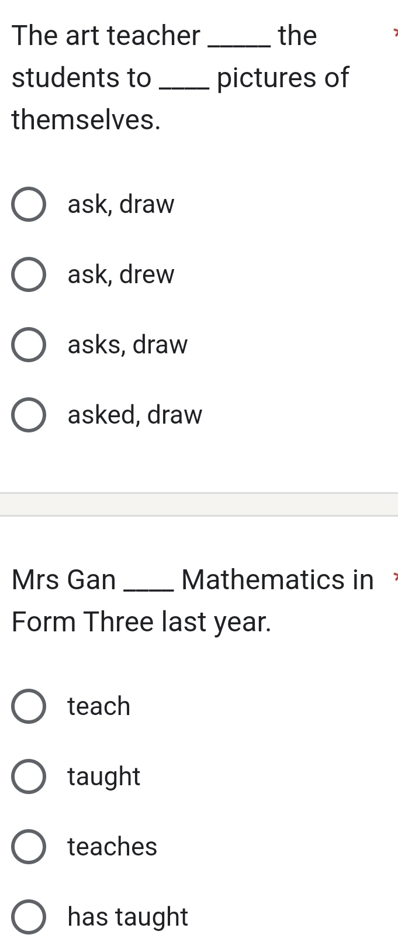Select the 'ask, draw' radio button
The width and height of the screenshot is (398, 945).
[29, 205]
